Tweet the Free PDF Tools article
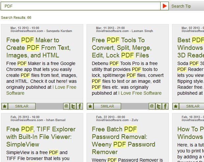204x162 pixels. click(x=159, y=106)
